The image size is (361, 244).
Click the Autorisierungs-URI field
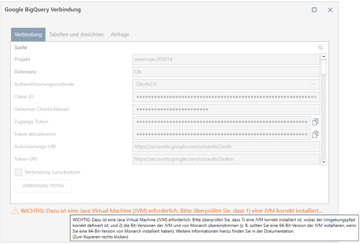pyautogui.click(x=226, y=147)
